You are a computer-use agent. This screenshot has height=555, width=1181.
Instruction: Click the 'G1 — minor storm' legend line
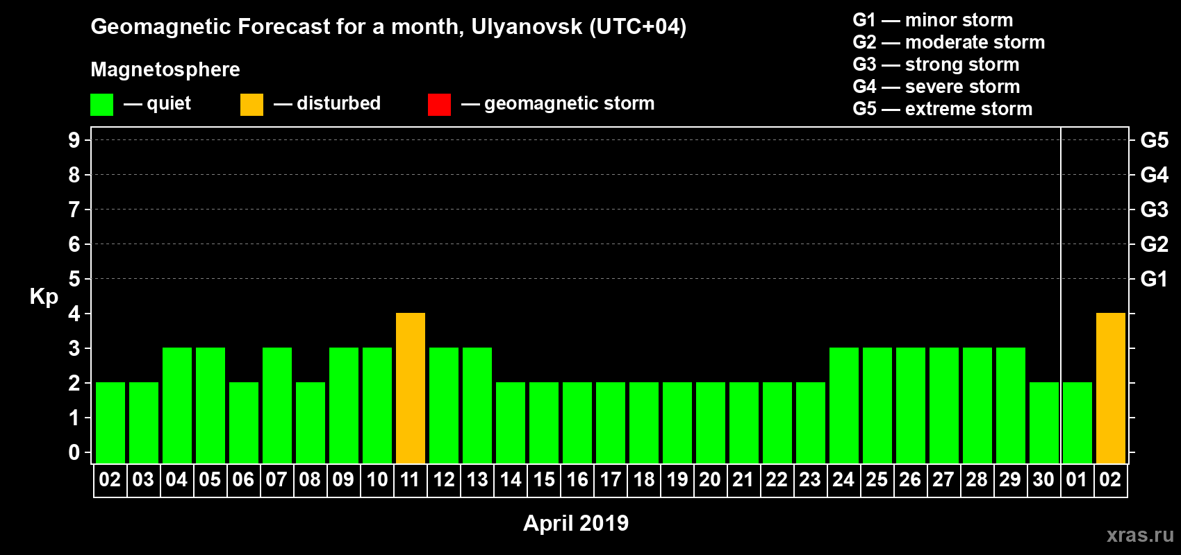(x=933, y=20)
